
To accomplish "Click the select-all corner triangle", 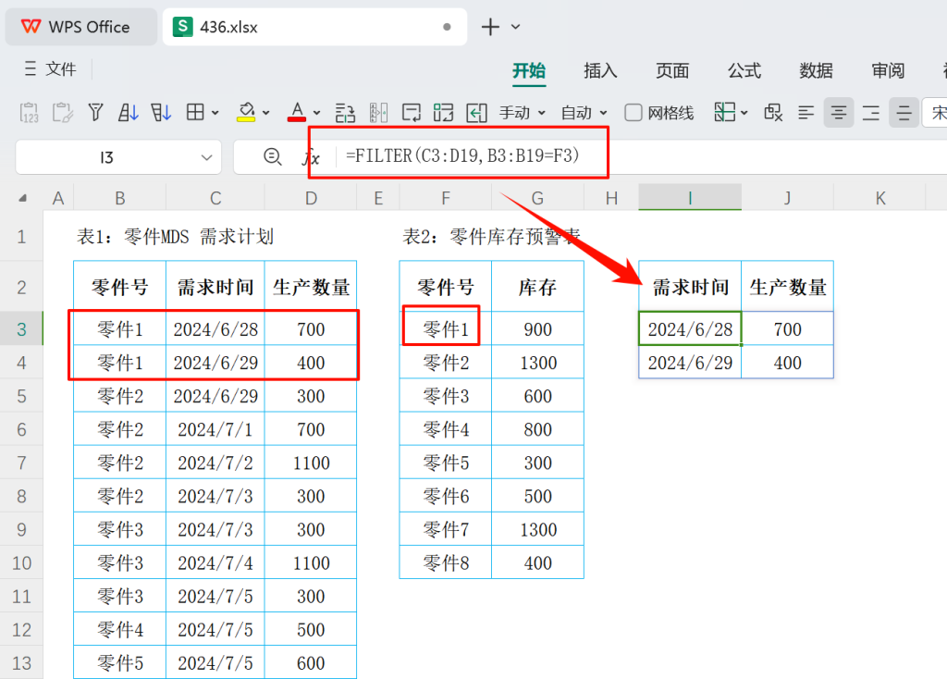I will click(22, 198).
